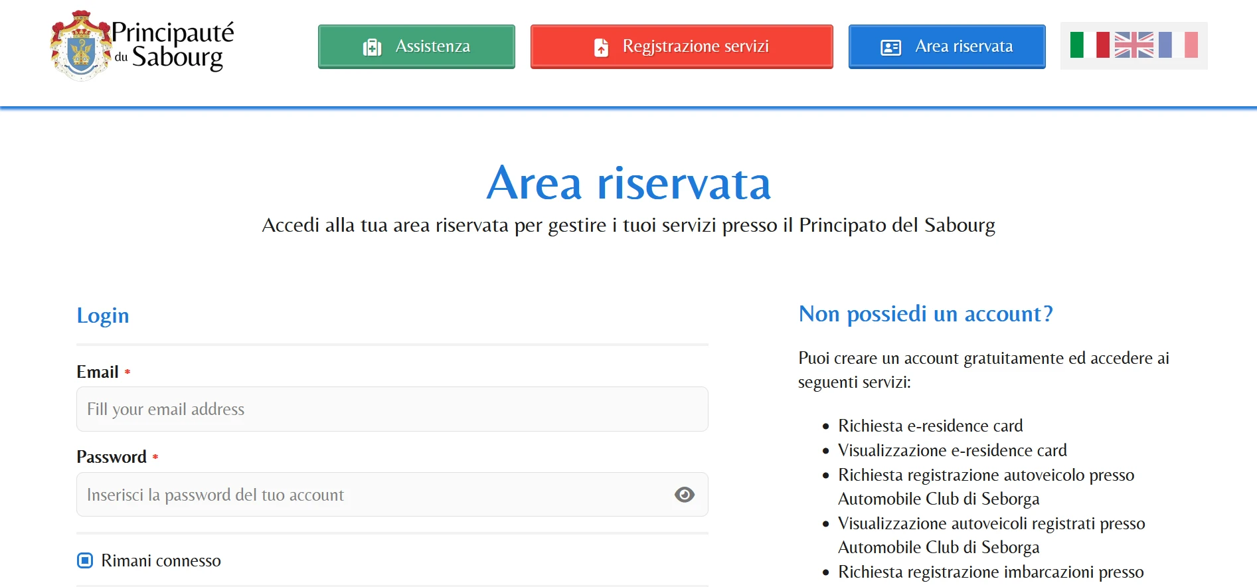Image resolution: width=1257 pixels, height=587 pixels.
Task: Switch language using the British flag
Action: click(1133, 45)
